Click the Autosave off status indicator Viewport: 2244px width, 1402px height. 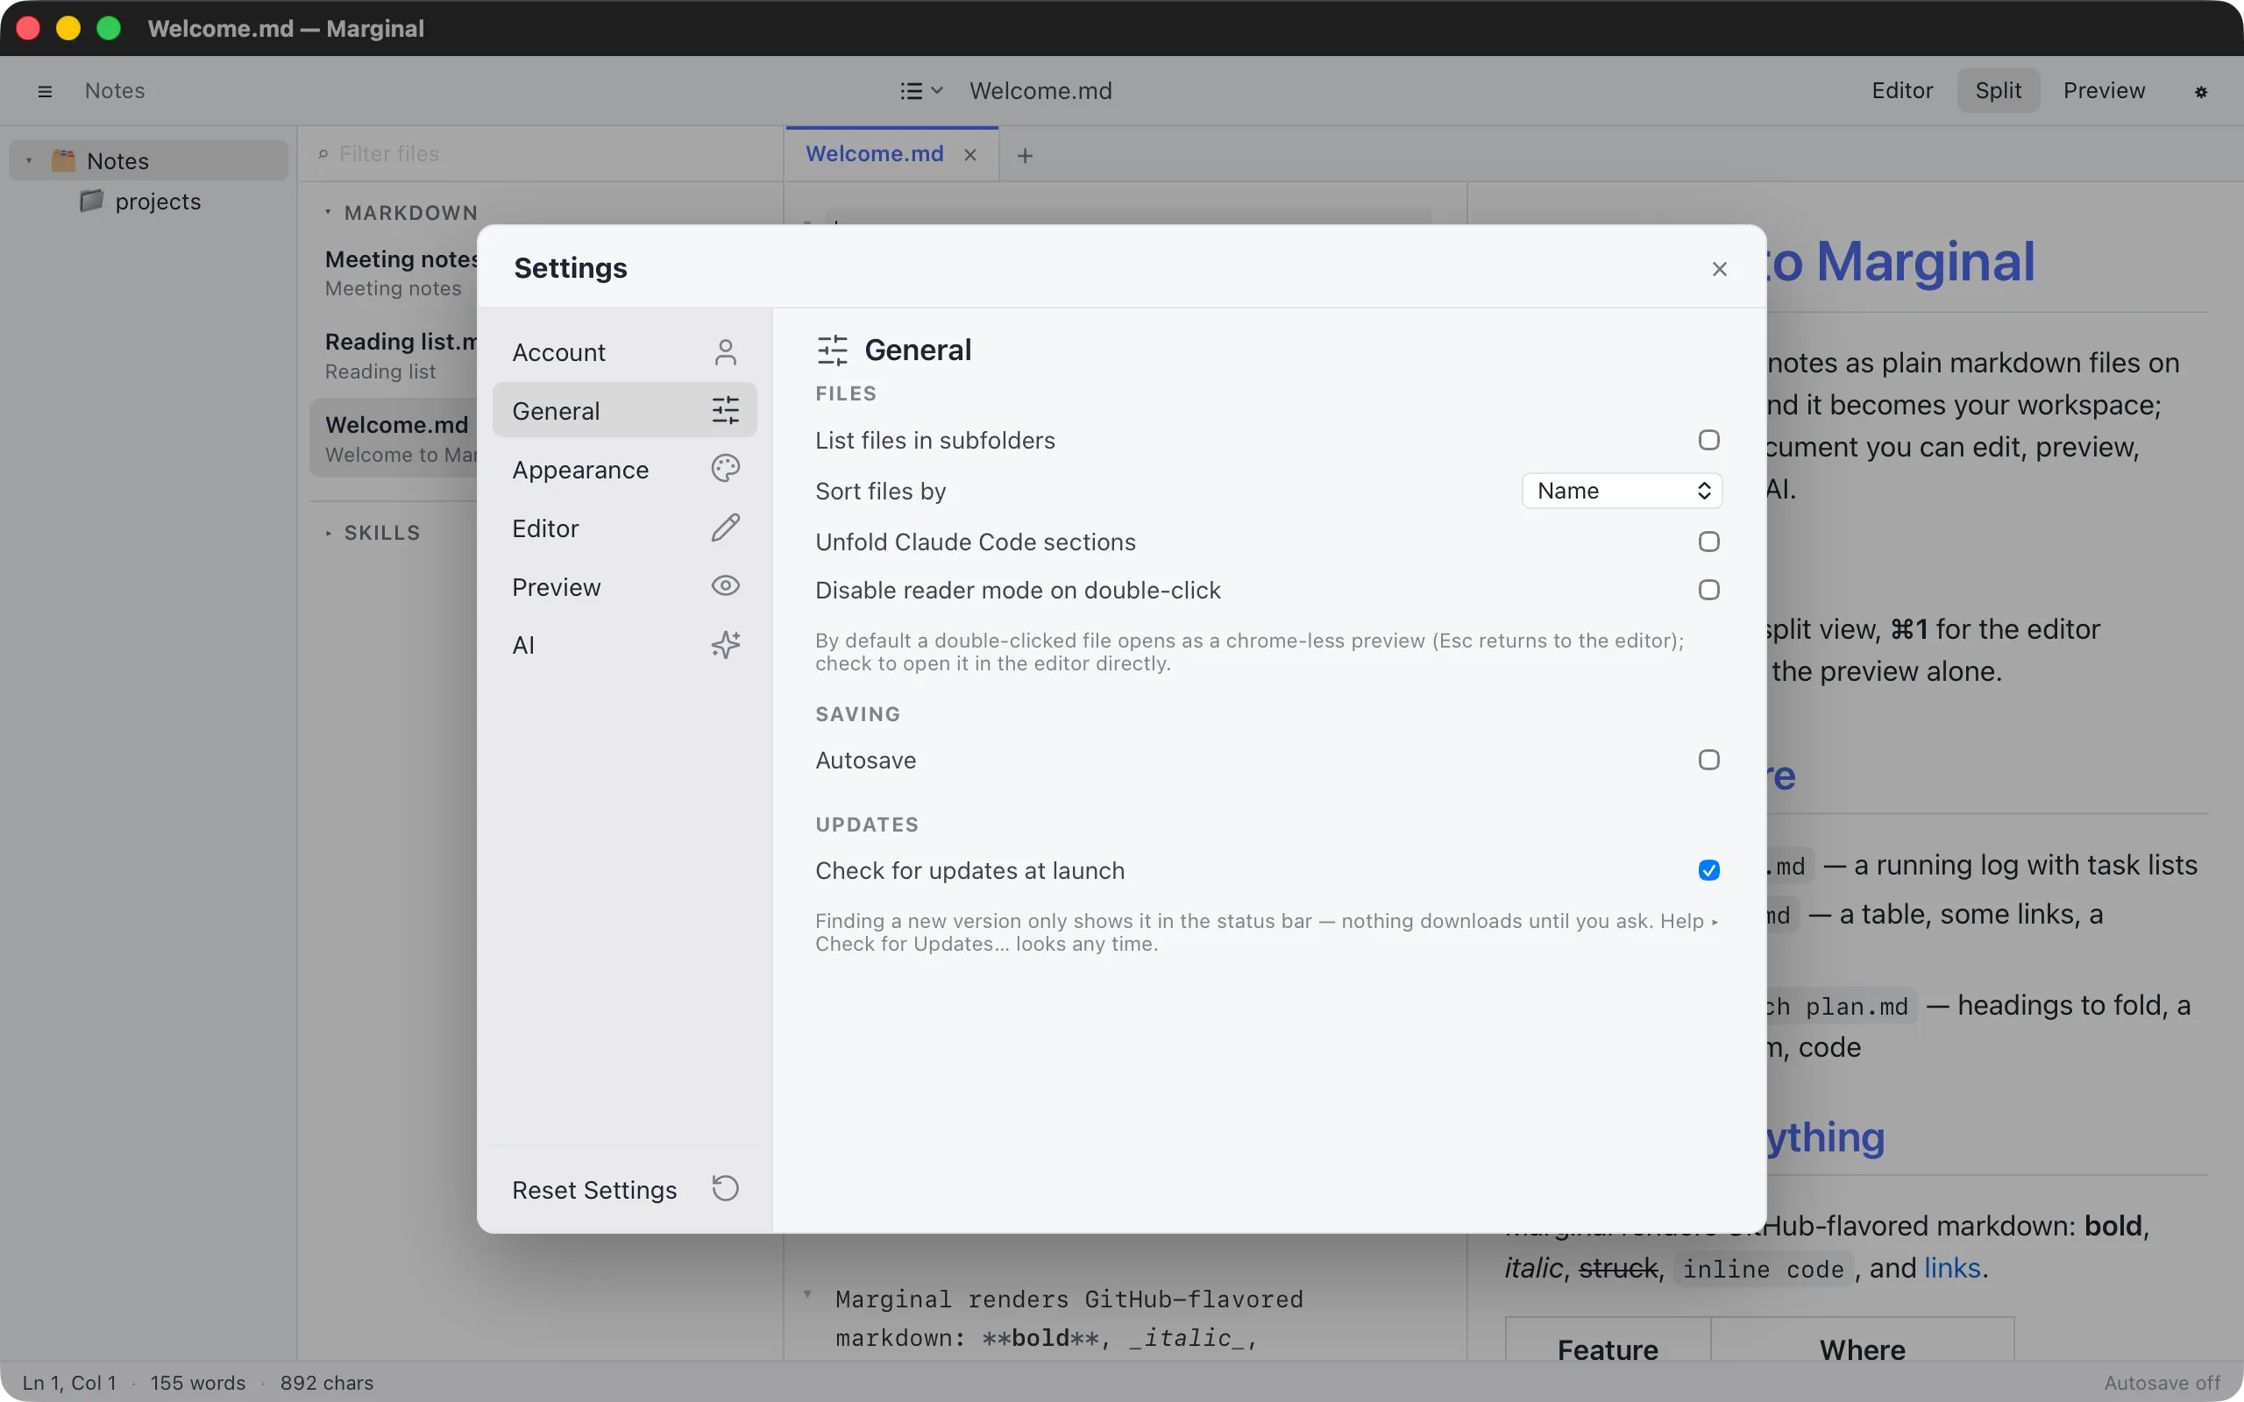tap(2162, 1383)
